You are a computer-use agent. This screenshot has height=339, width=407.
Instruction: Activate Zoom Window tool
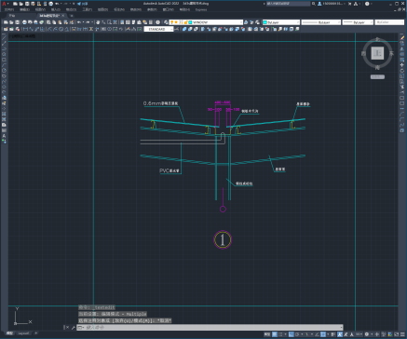tap(109, 22)
